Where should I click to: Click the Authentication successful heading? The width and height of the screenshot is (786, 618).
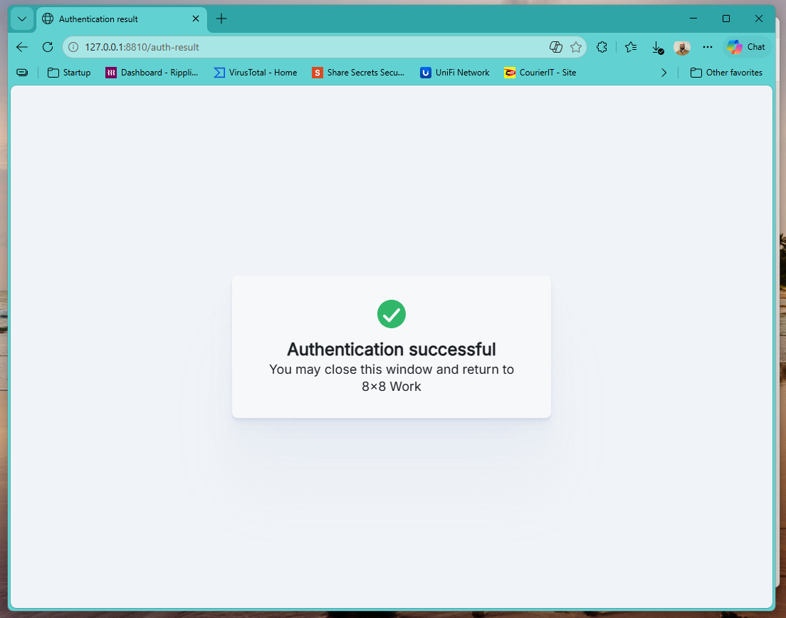tap(392, 350)
